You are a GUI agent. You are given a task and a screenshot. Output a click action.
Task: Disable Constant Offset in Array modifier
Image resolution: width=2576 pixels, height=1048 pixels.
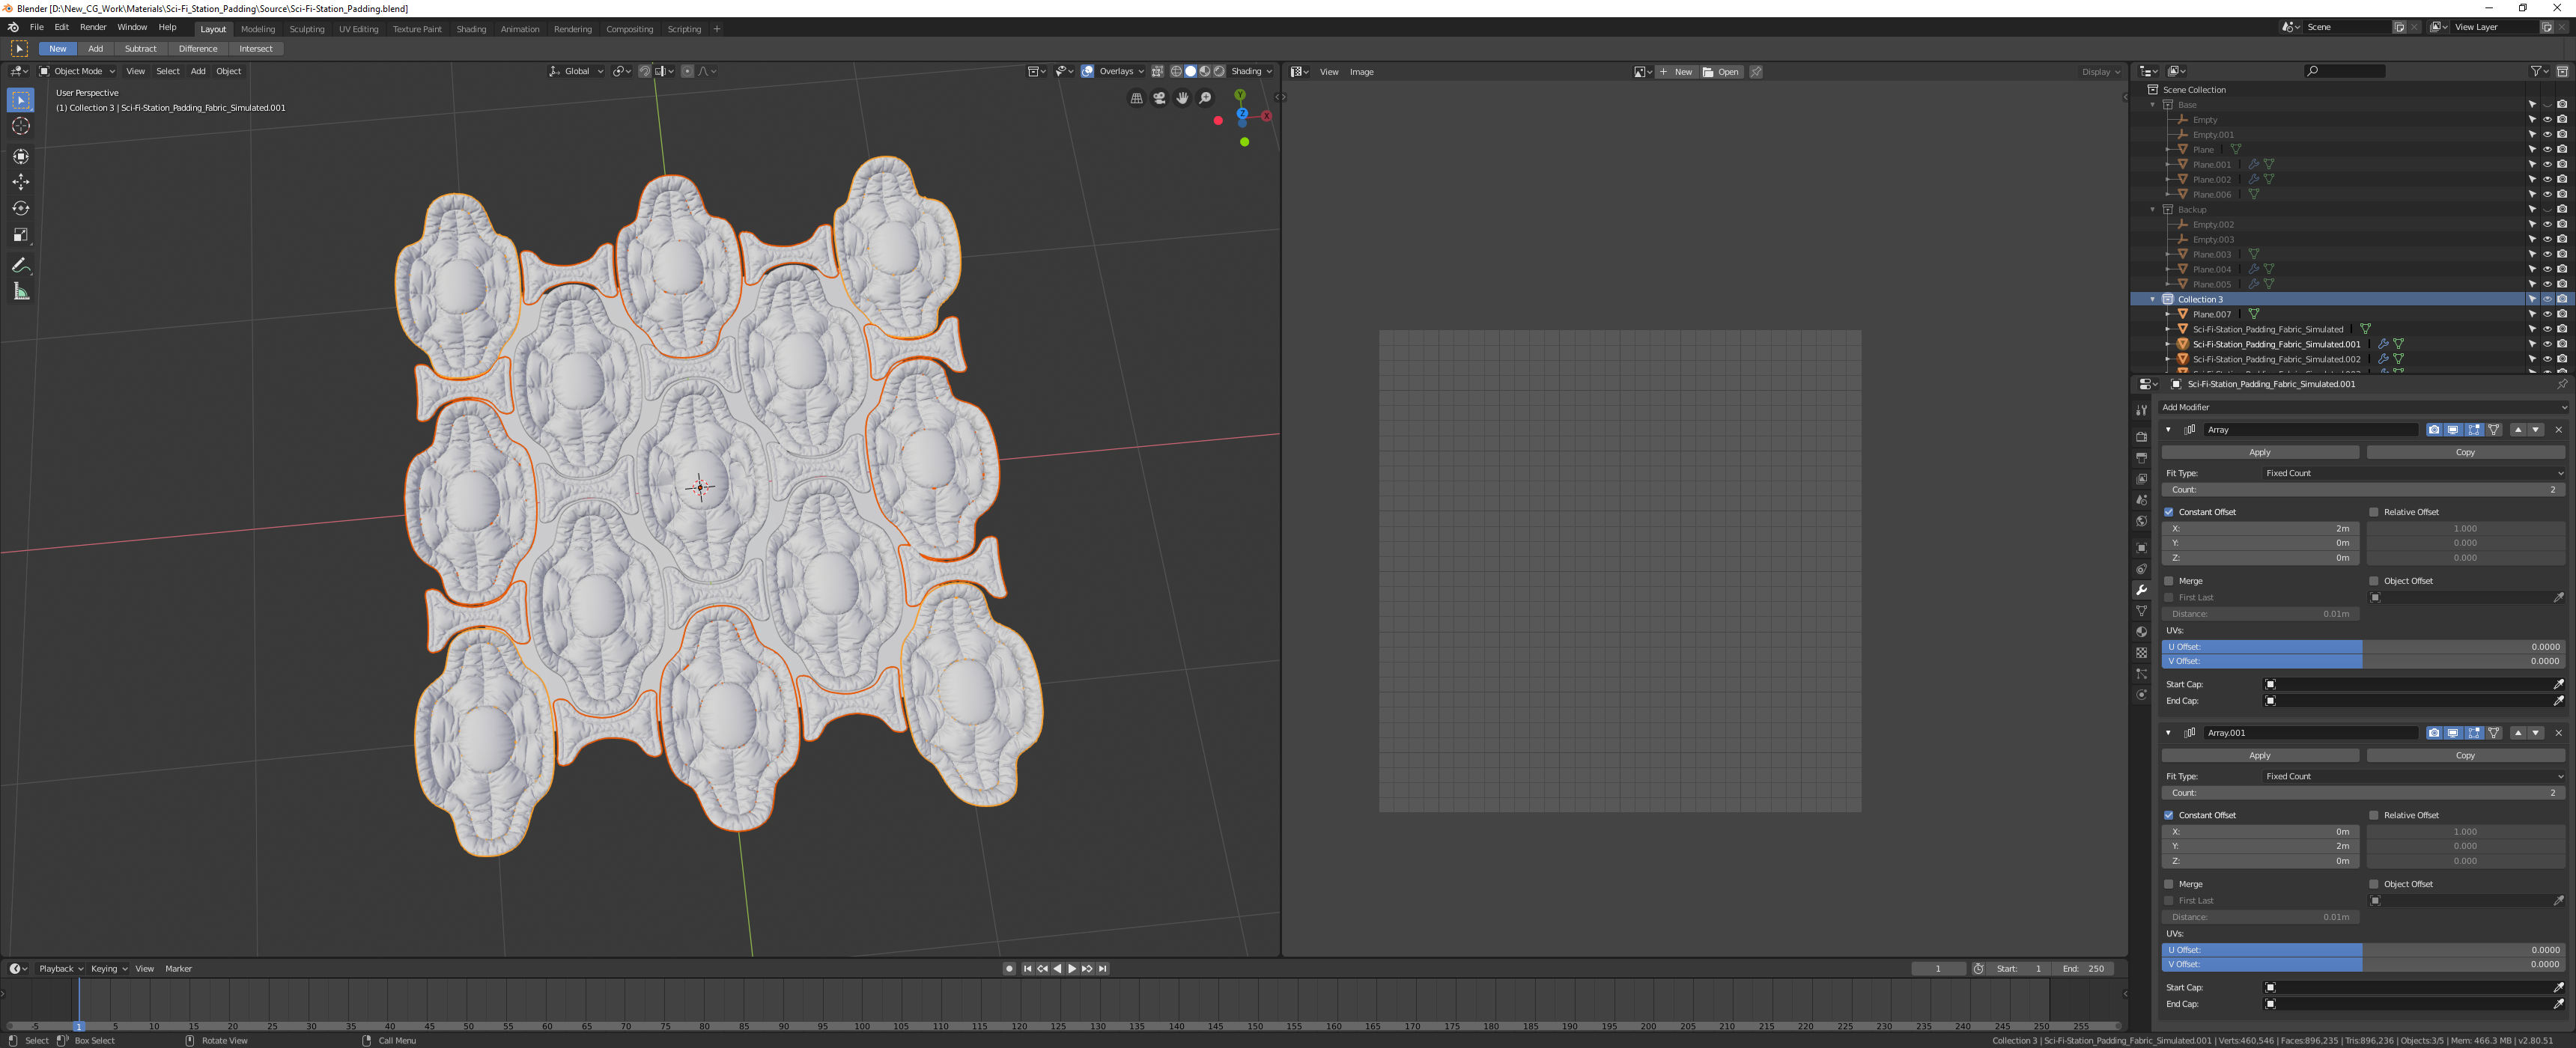(x=2169, y=512)
